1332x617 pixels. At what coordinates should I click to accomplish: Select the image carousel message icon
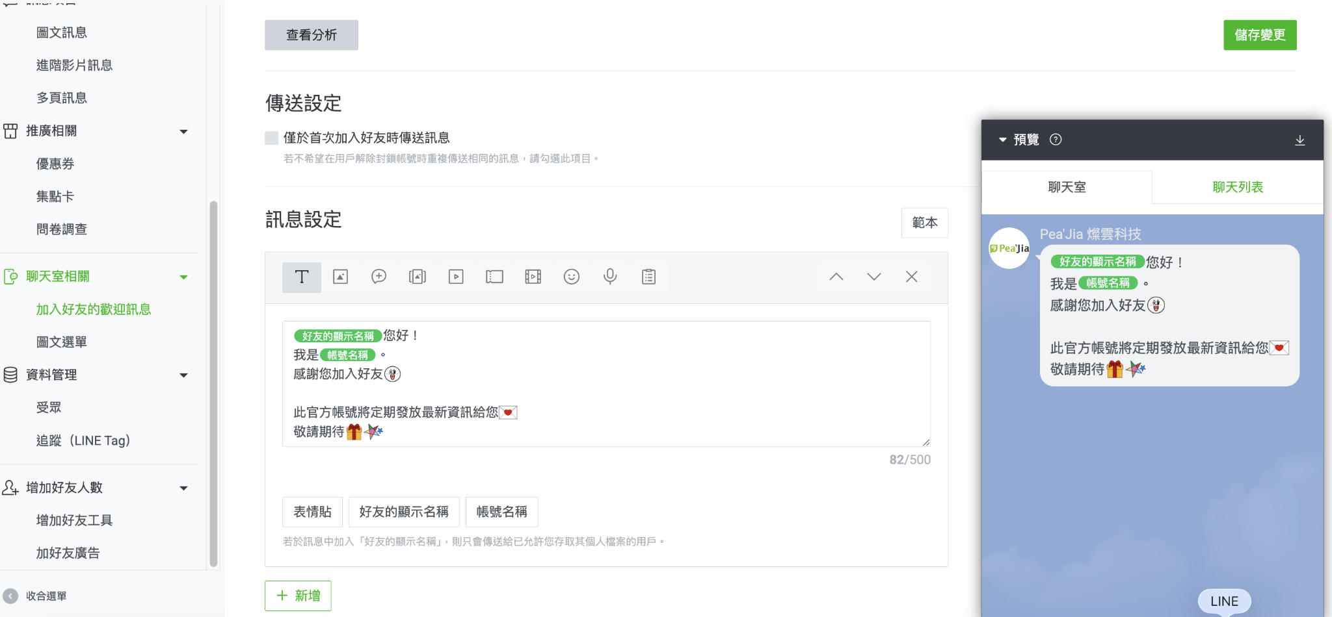(x=417, y=276)
